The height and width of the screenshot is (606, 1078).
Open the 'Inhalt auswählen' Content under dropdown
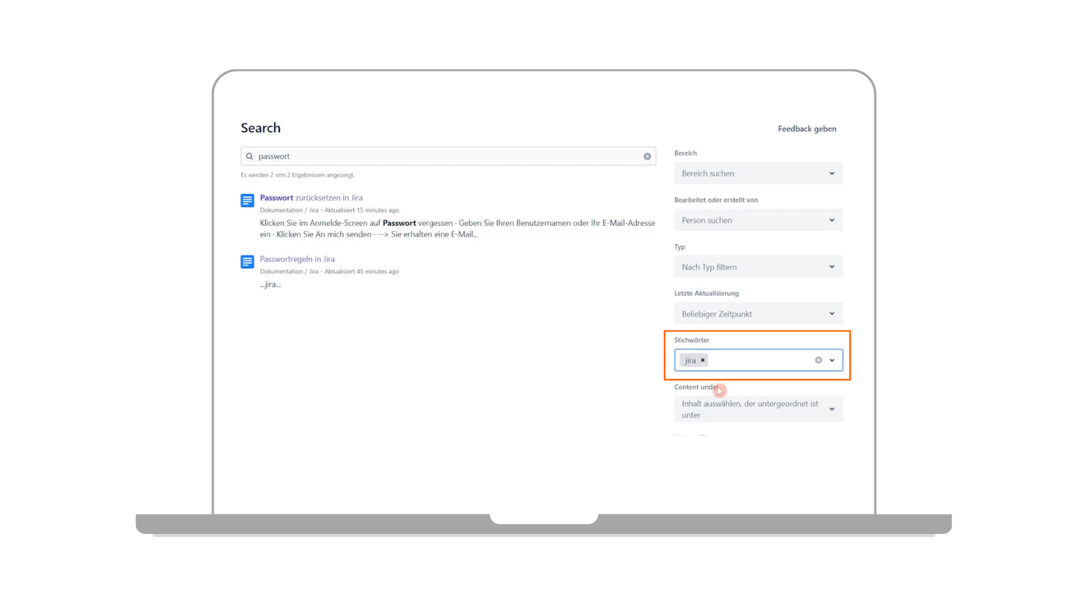(758, 409)
